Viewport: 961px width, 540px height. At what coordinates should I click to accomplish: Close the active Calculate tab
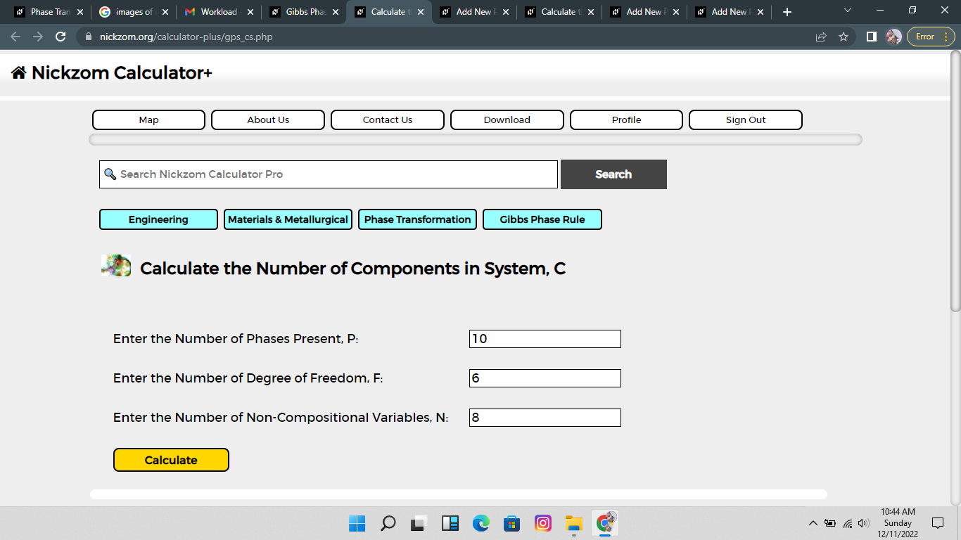pos(420,12)
